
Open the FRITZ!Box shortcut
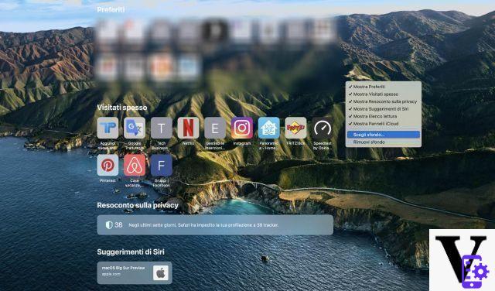(x=295, y=128)
